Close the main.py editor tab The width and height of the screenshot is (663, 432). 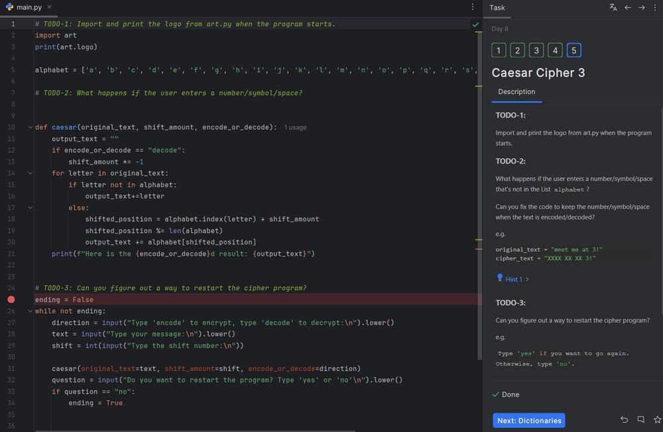[x=50, y=7]
